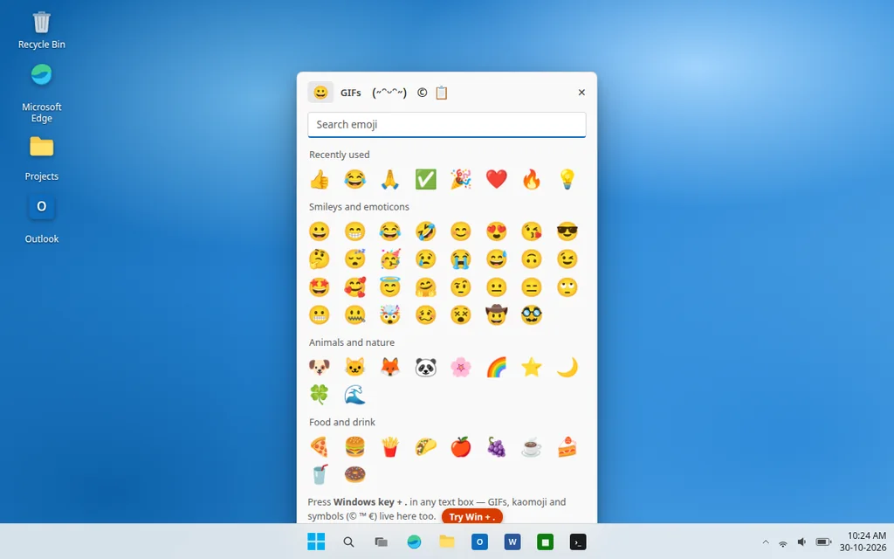Screen dimensions: 894x559
Task: Choose the crescent moon emoji
Action: coord(567,367)
